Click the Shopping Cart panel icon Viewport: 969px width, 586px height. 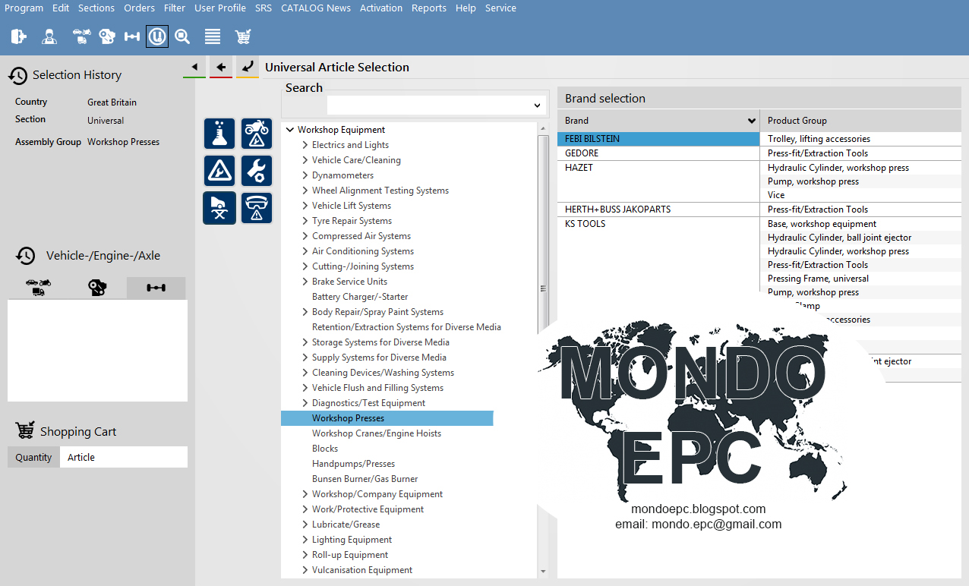pyautogui.click(x=25, y=431)
